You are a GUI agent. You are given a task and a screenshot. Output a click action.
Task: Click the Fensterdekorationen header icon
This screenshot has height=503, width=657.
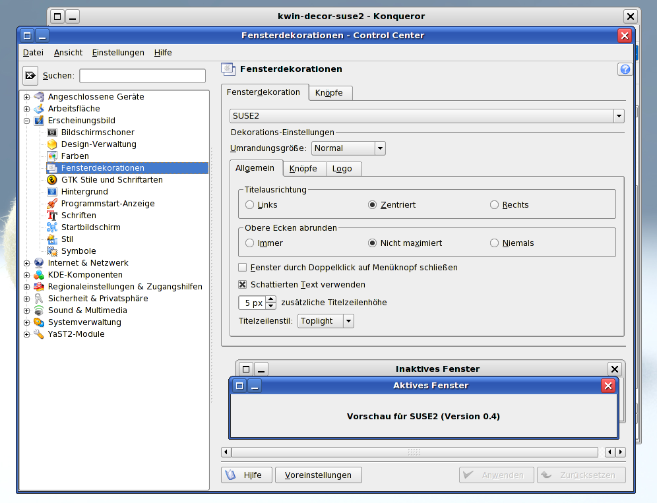(228, 69)
